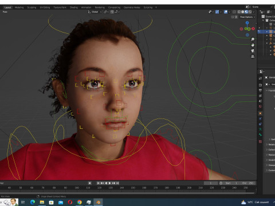Open the Bone properties tab
Screen dimensions: 275x206
pyautogui.click(x=260, y=134)
